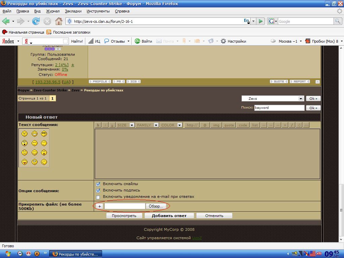Open reputation link 2 [4%]

62,65
